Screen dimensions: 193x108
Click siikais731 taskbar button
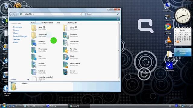tap(79, 106)
